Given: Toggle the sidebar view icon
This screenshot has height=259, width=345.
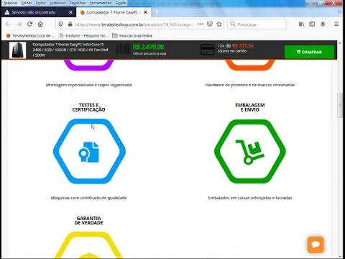Looking at the screenshot, I should tap(312, 24).
